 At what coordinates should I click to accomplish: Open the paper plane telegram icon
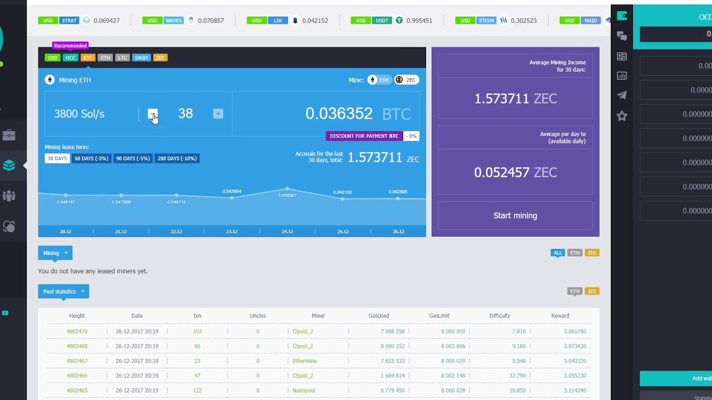pos(622,95)
